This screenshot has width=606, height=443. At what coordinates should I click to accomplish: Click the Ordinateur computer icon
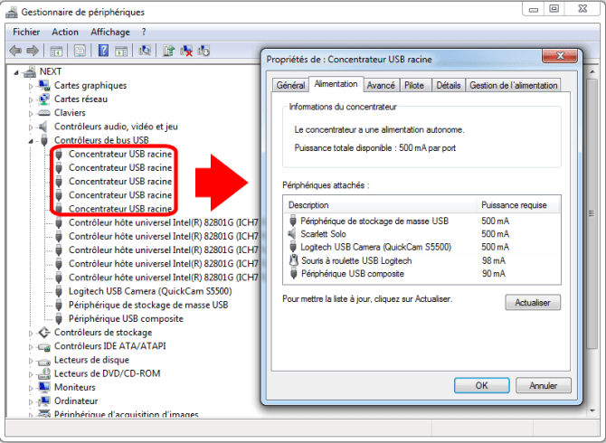[x=44, y=401]
